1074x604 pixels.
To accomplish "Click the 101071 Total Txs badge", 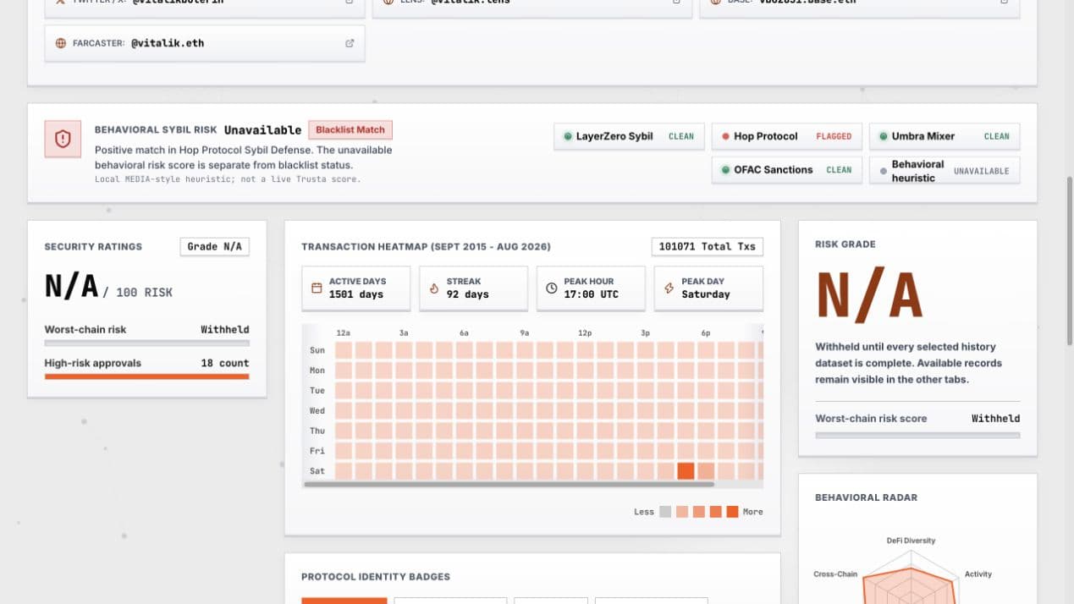I will click(708, 247).
